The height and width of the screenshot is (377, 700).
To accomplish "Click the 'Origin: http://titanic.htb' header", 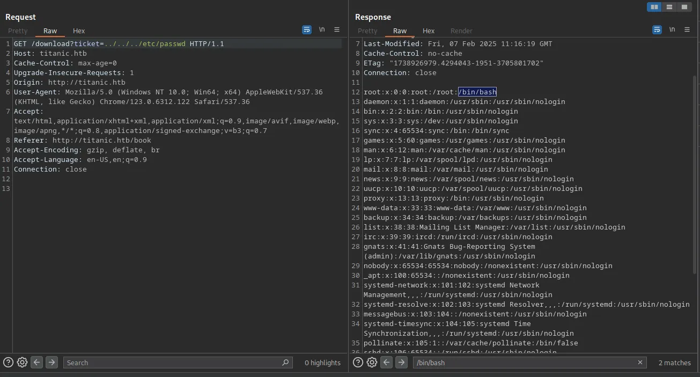I will [70, 83].
